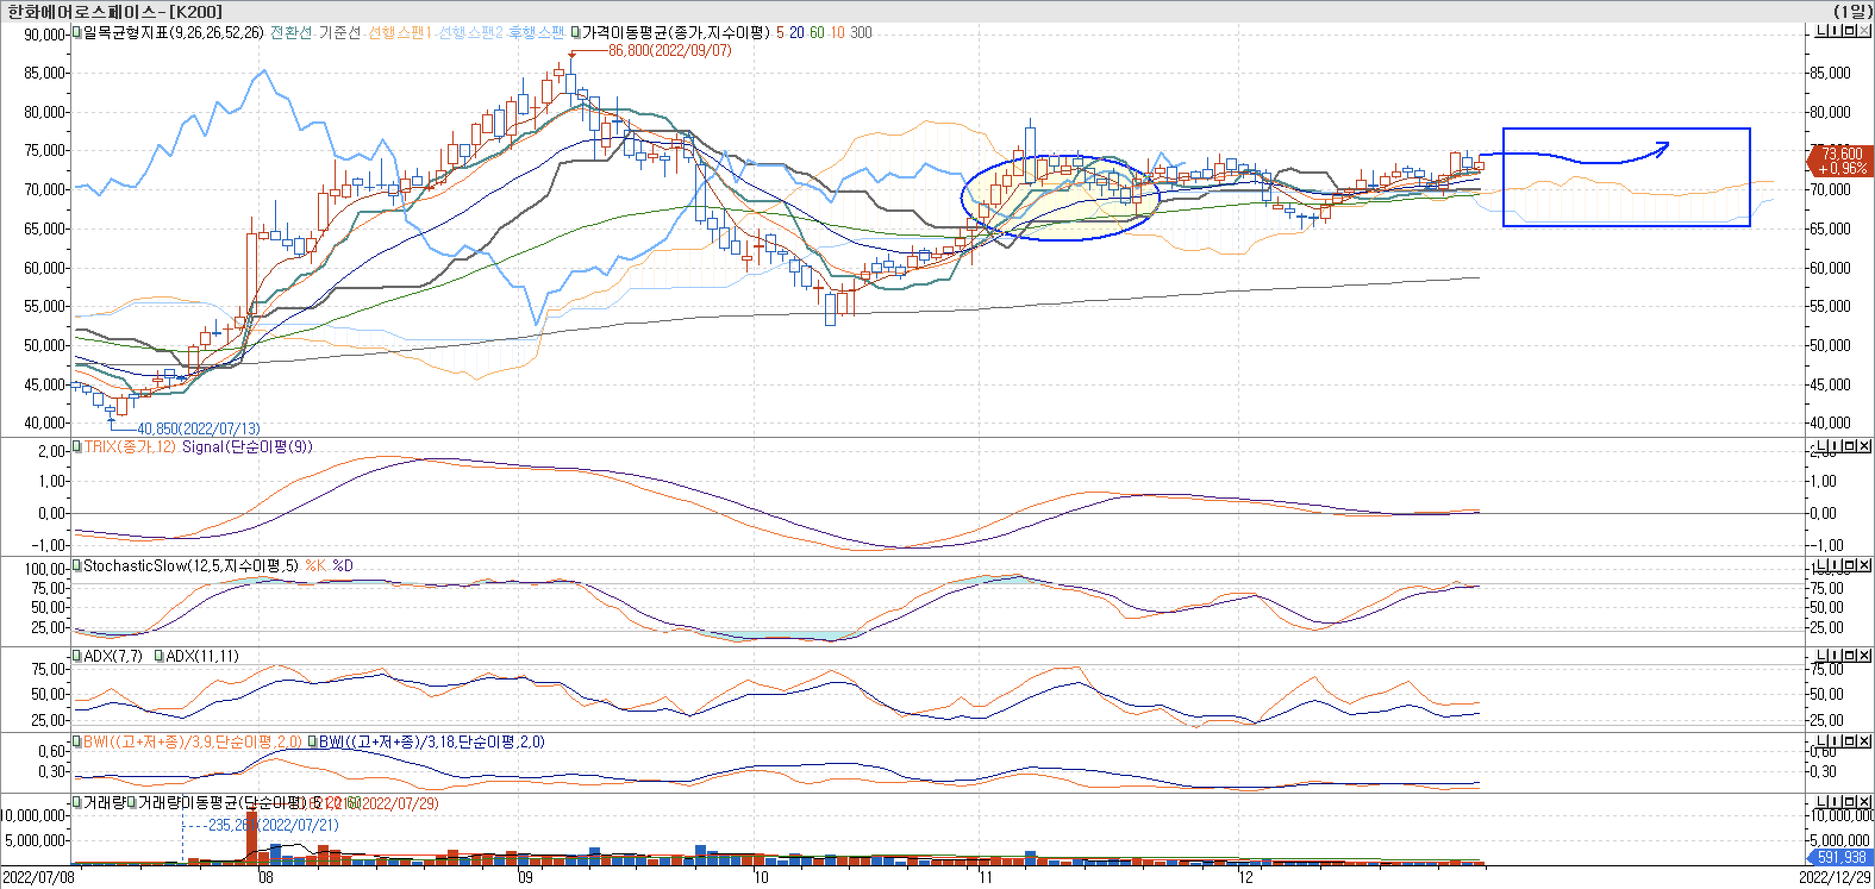The width and height of the screenshot is (1875, 889).
Task: Click the vertical bar icon in the TRIX panel
Action: click(1835, 445)
